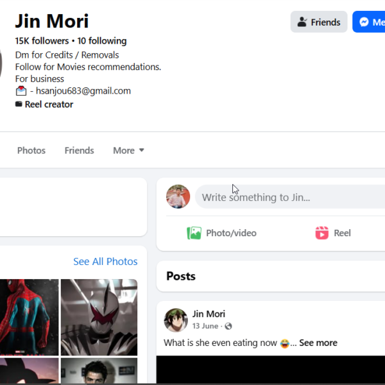Open the photo thumbnail of the dark-haired man

pos(99,371)
